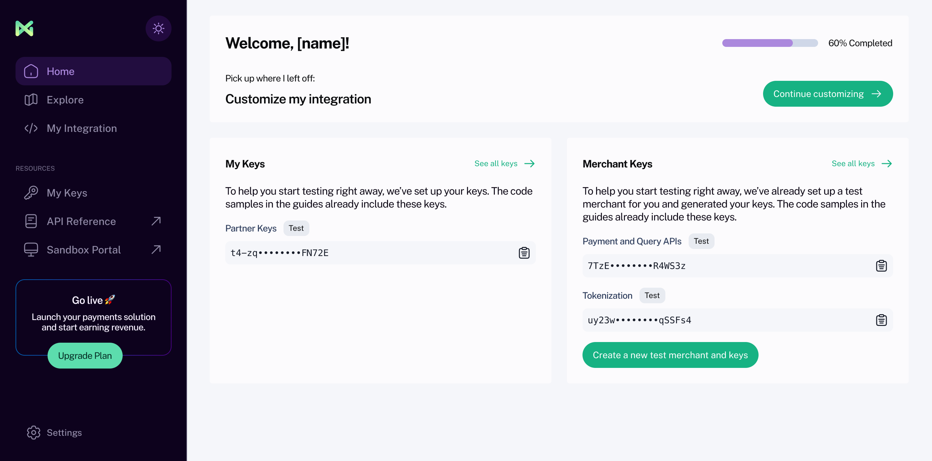This screenshot has height=461, width=932.
Task: Click the Test badge next to Partner Keys
Action: (x=296, y=228)
